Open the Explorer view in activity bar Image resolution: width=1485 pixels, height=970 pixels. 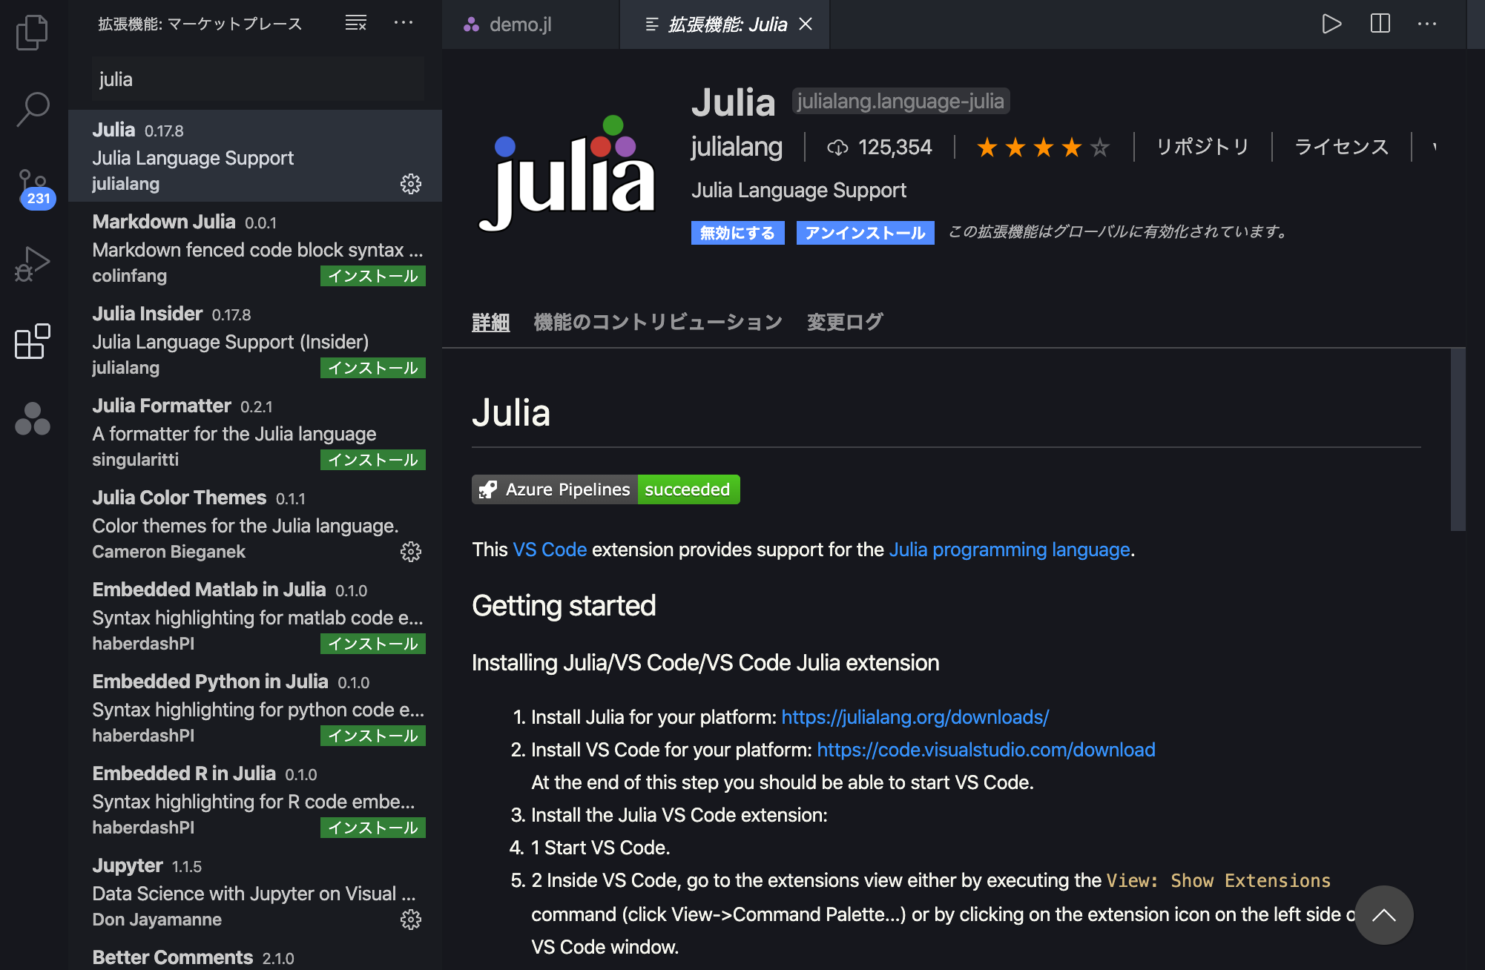pos(33,32)
